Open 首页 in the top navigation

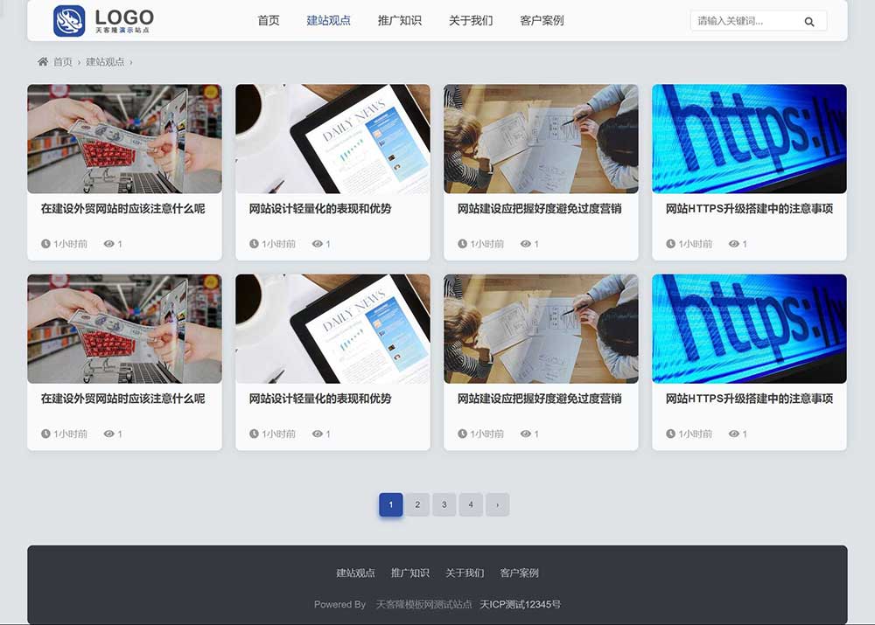pyautogui.click(x=269, y=21)
